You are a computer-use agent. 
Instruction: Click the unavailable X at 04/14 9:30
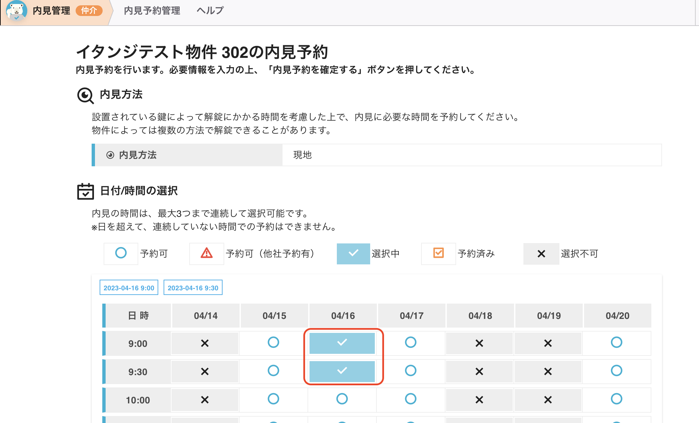click(x=205, y=371)
